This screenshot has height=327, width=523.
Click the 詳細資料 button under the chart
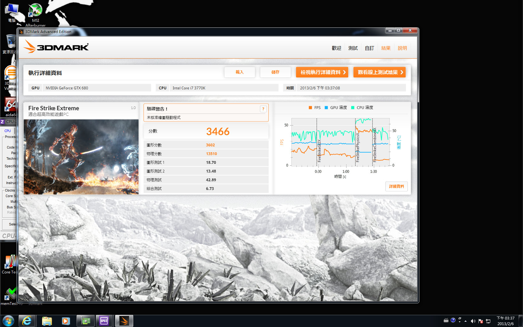click(397, 186)
